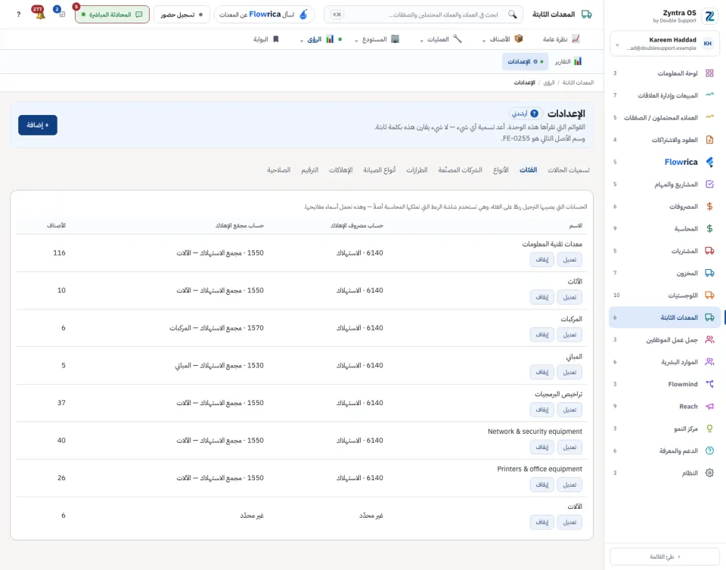Switch to the الإهلاكات tab

(341, 170)
